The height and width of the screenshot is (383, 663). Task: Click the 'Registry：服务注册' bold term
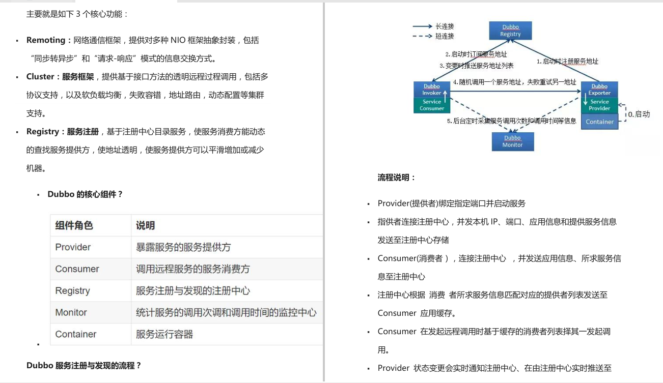click(x=63, y=132)
